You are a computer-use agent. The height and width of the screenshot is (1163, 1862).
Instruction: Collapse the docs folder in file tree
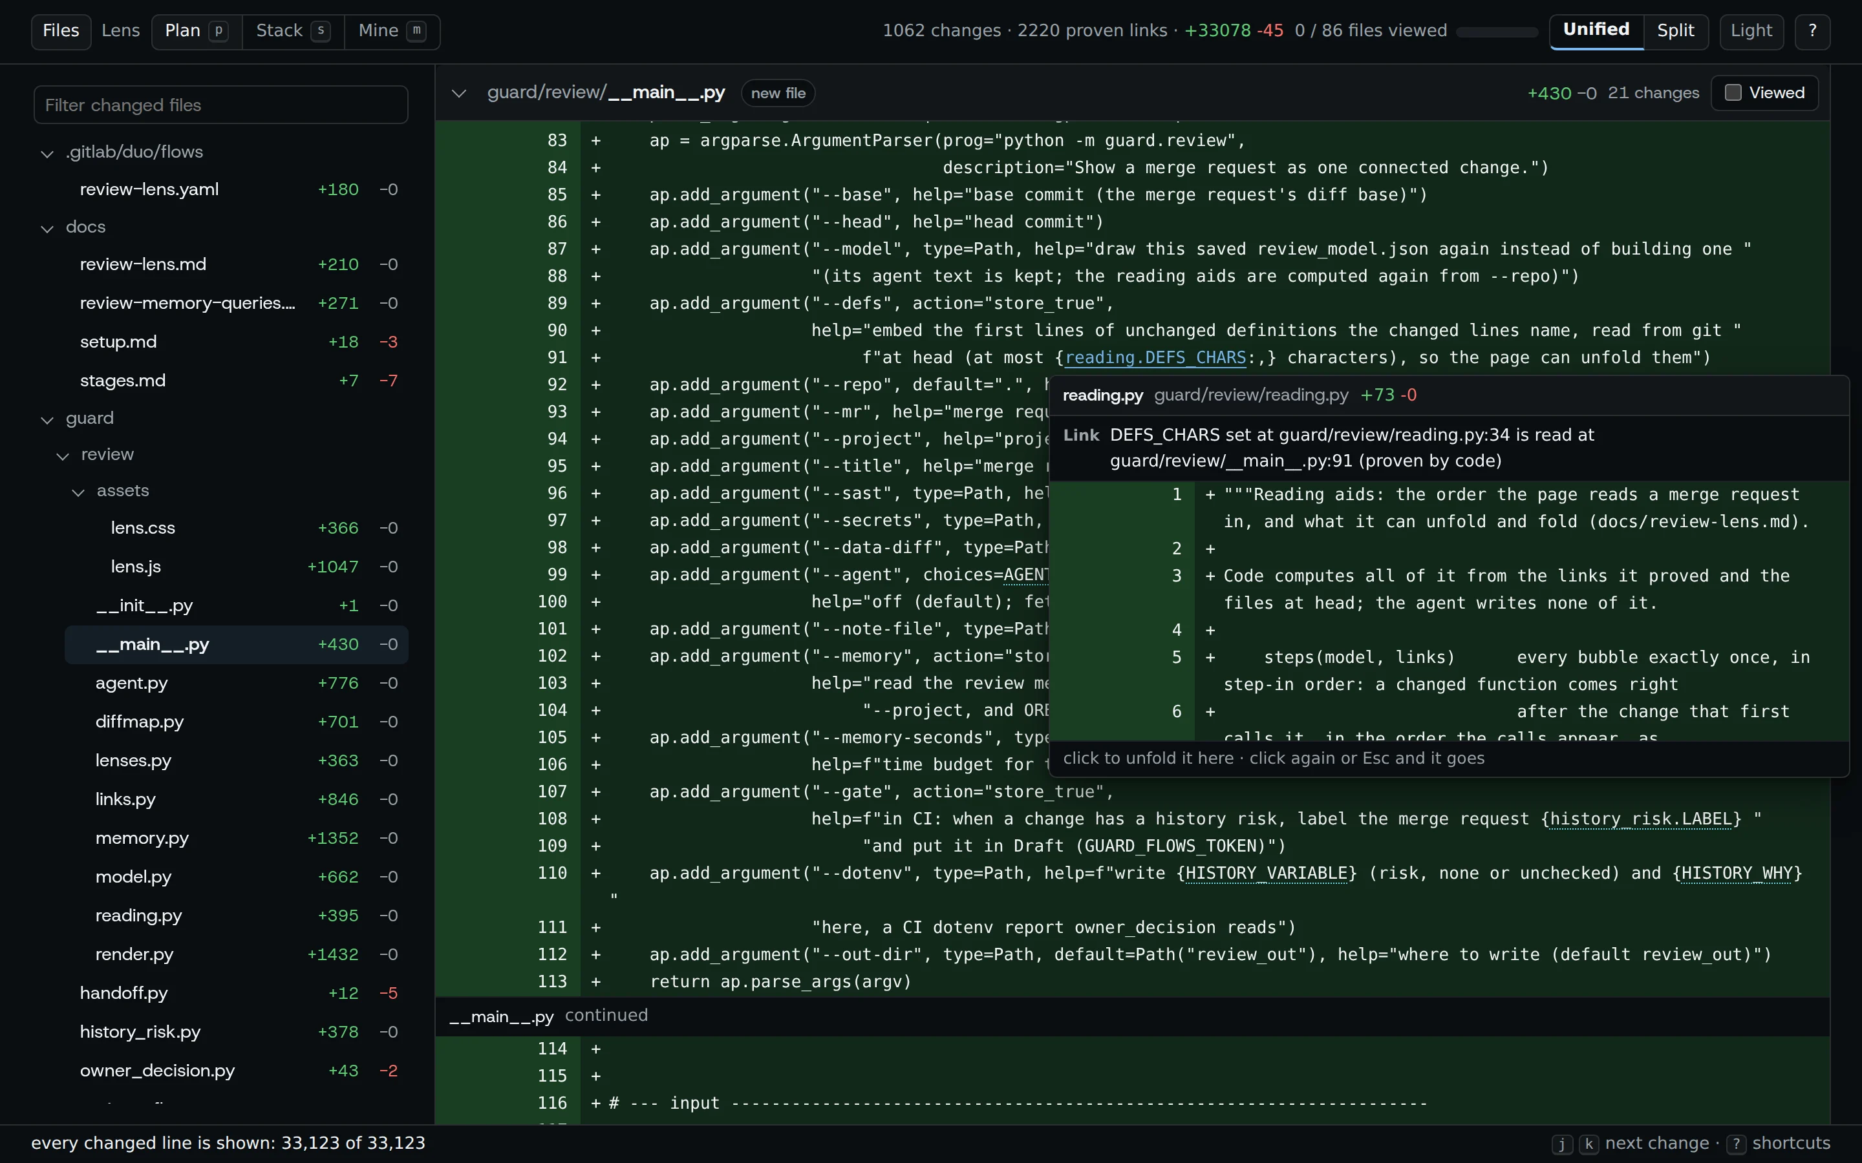(47, 227)
